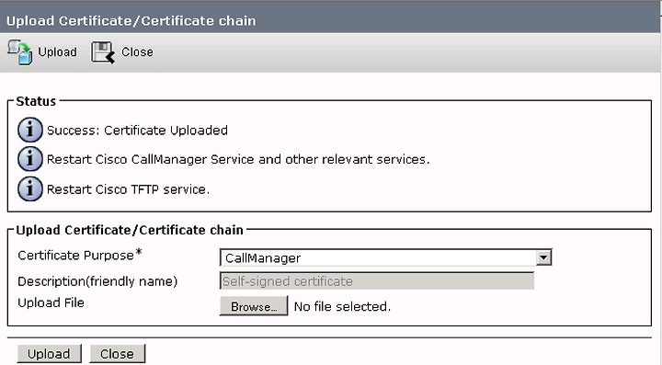Image resolution: width=662 pixels, height=365 pixels.
Task: Click 'Upload Certificate/Certificate chain' window title
Action: pos(131,20)
